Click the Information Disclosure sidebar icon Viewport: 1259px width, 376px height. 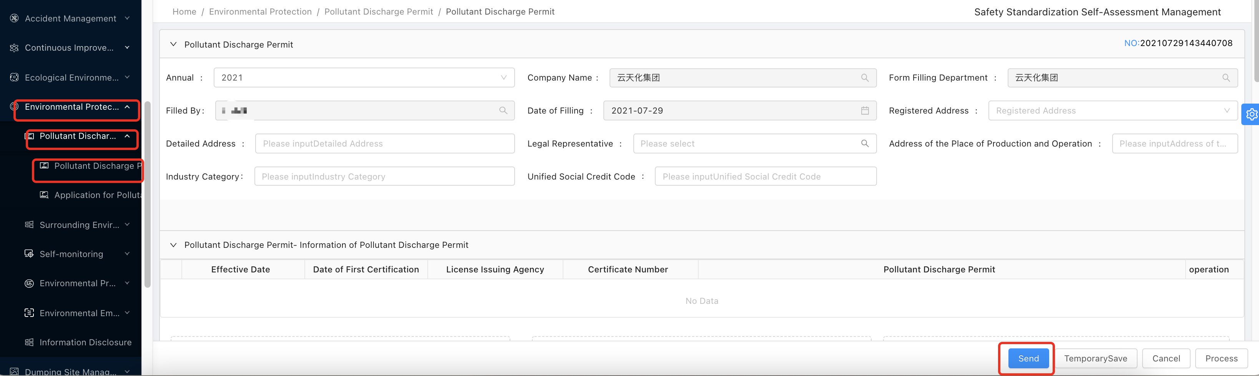29,342
